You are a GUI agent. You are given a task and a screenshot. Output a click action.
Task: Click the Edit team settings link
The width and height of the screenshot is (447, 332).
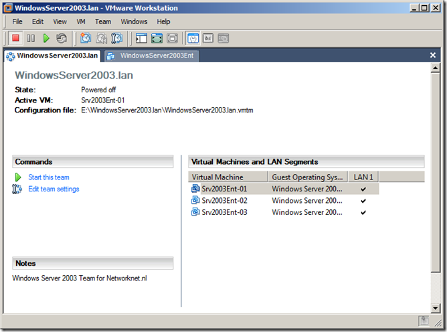(x=54, y=189)
